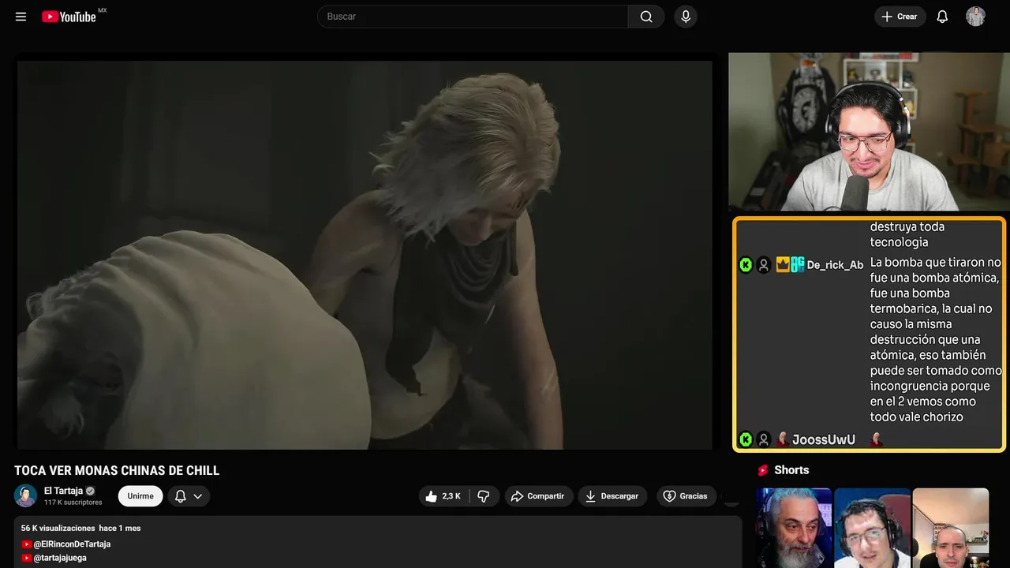Open @tartajajuega channel link

click(x=60, y=558)
